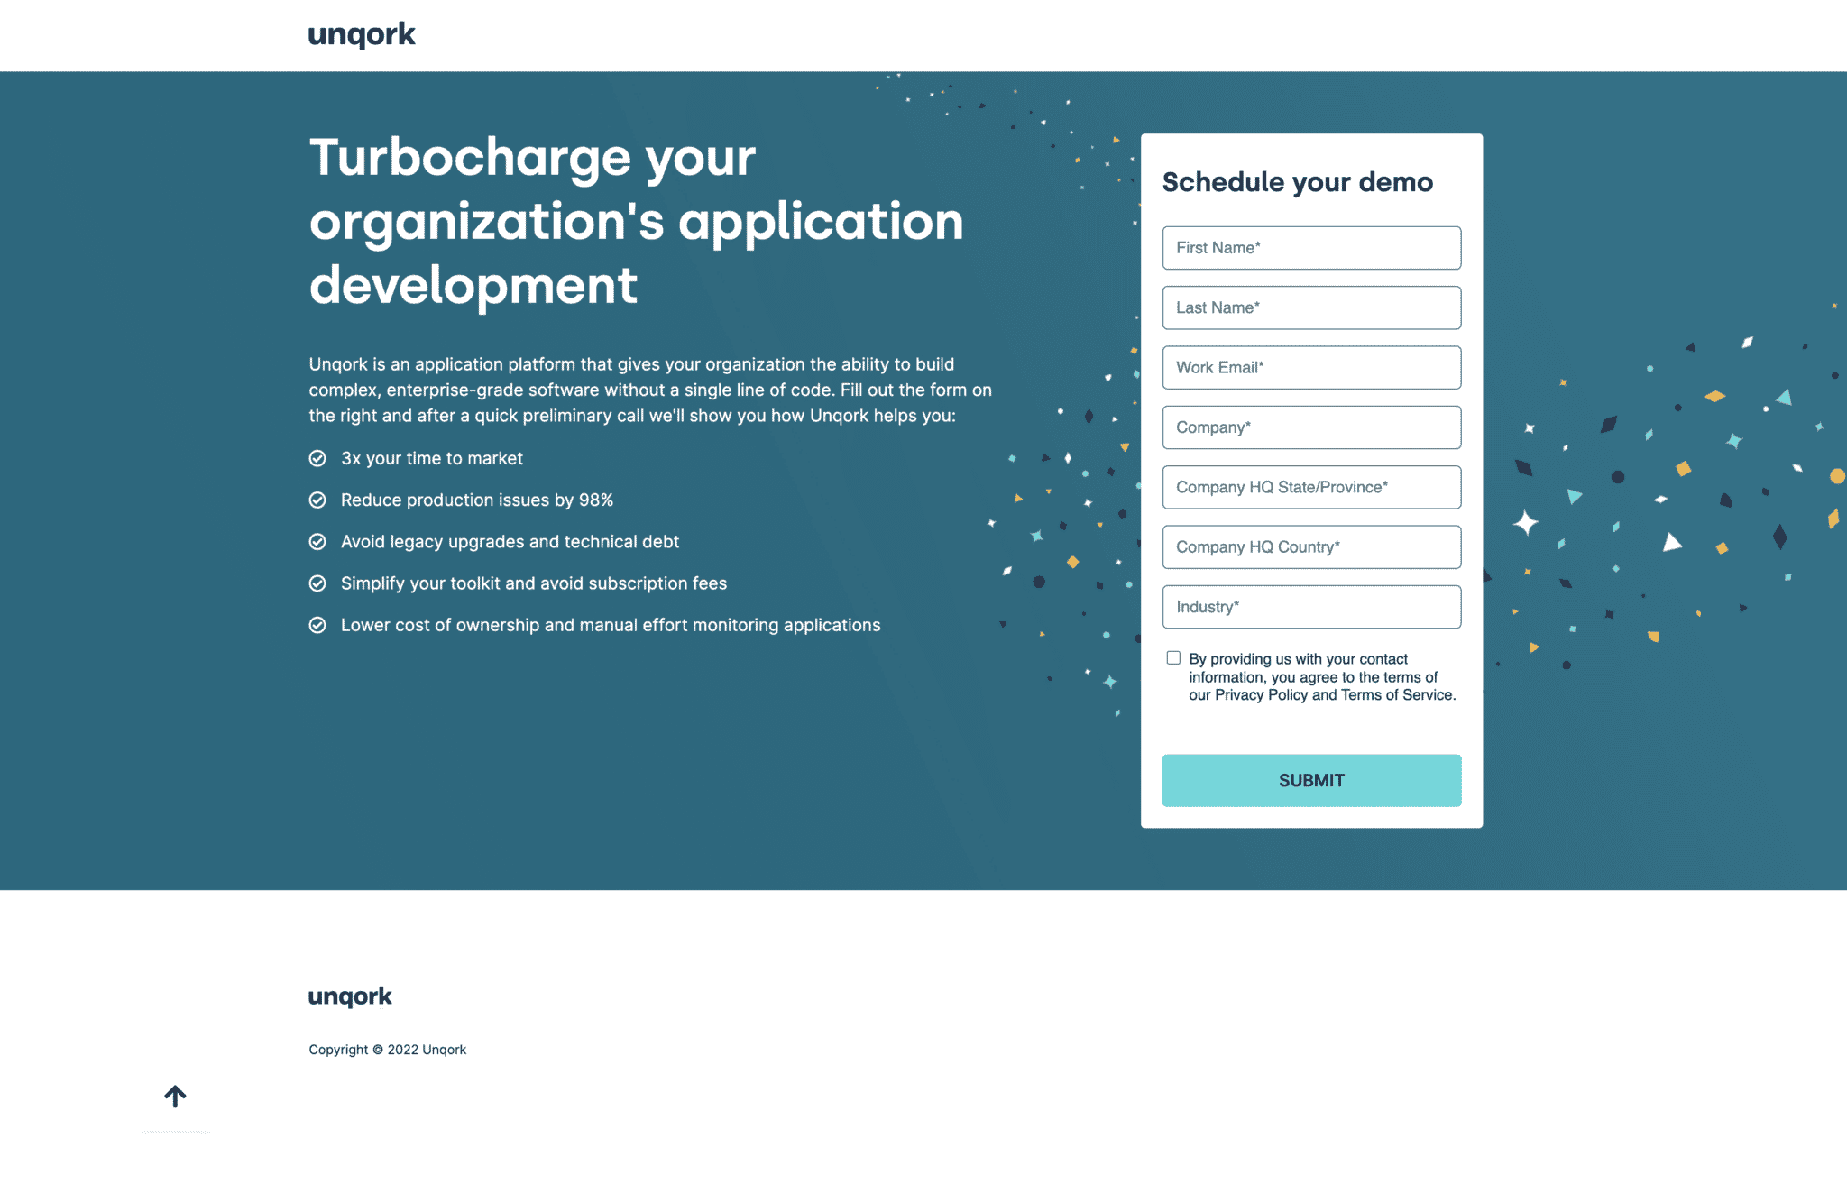Click the scroll-to-top arrow icon

tap(175, 1096)
